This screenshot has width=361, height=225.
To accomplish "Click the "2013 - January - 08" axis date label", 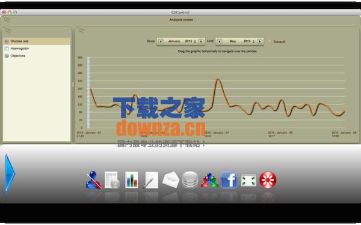I will pos(344,134).
